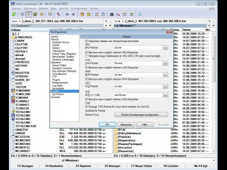This screenshot has height=170, width=227.
Task: Click the [..] parent directory entry in left panel
Action: coord(16,34)
